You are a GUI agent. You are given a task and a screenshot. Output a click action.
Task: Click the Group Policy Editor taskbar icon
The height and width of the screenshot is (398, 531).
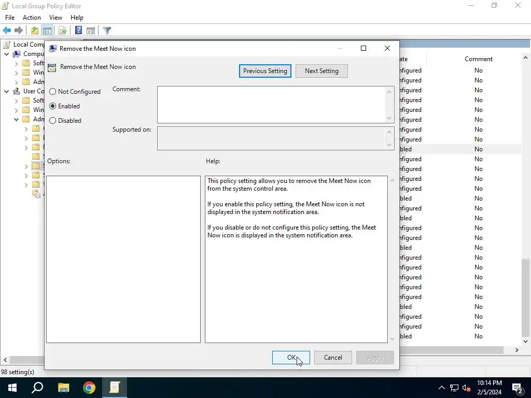(x=115, y=388)
